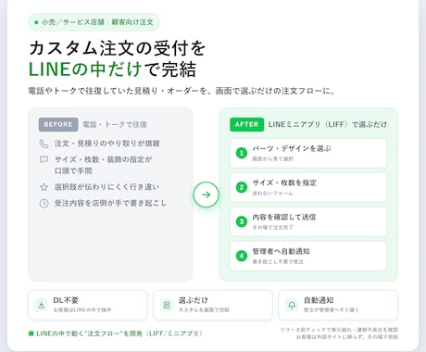This screenshot has height=352, width=426.
Task: Click the footer LINEの中で動く"注文フロー"を開発
Action: [119, 333]
